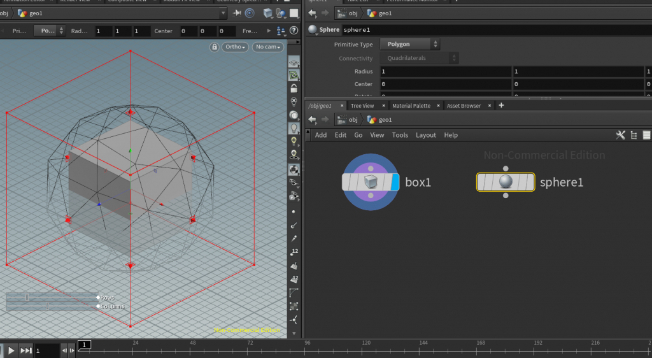Click the box1 node cube icon
The image size is (652, 358).
click(371, 183)
